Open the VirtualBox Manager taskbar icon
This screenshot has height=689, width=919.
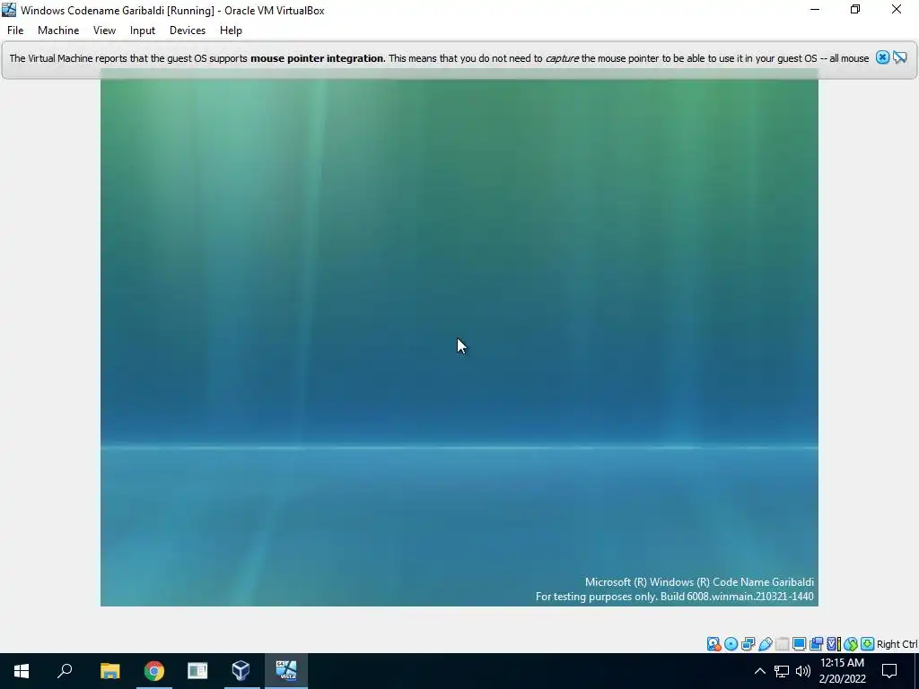(x=241, y=671)
